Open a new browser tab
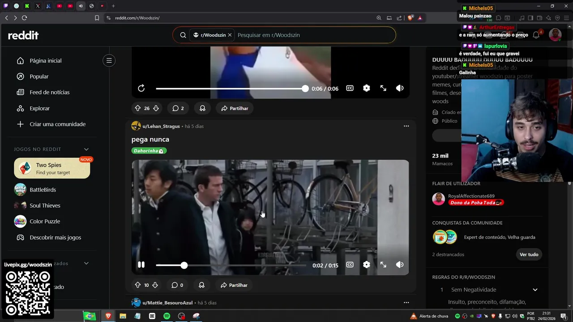The width and height of the screenshot is (573, 322). pyautogui.click(x=113, y=6)
